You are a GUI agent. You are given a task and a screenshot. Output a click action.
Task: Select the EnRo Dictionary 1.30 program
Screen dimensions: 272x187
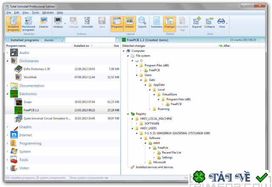click(62, 69)
